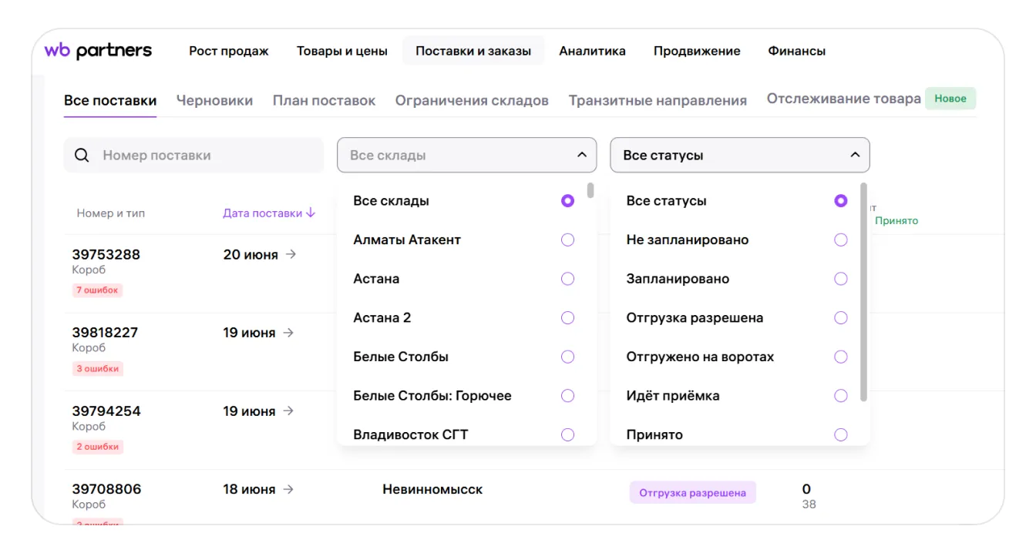The image size is (1036, 553).
Task: Open supply number 39753288
Action: [106, 254]
